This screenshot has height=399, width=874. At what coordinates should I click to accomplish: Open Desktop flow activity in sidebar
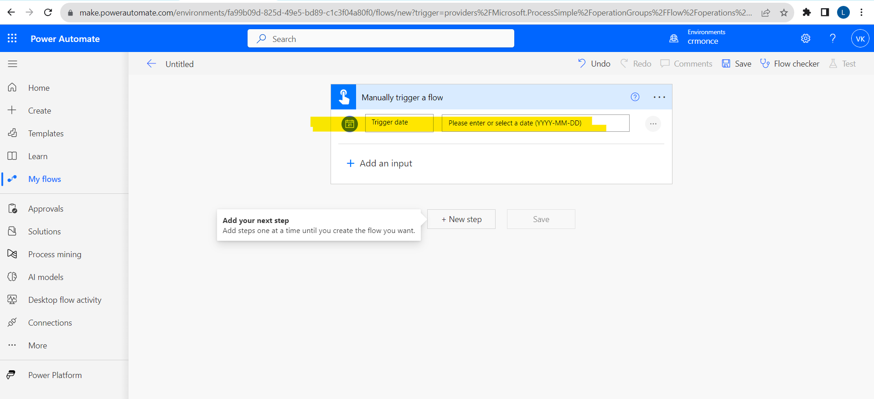pos(65,300)
